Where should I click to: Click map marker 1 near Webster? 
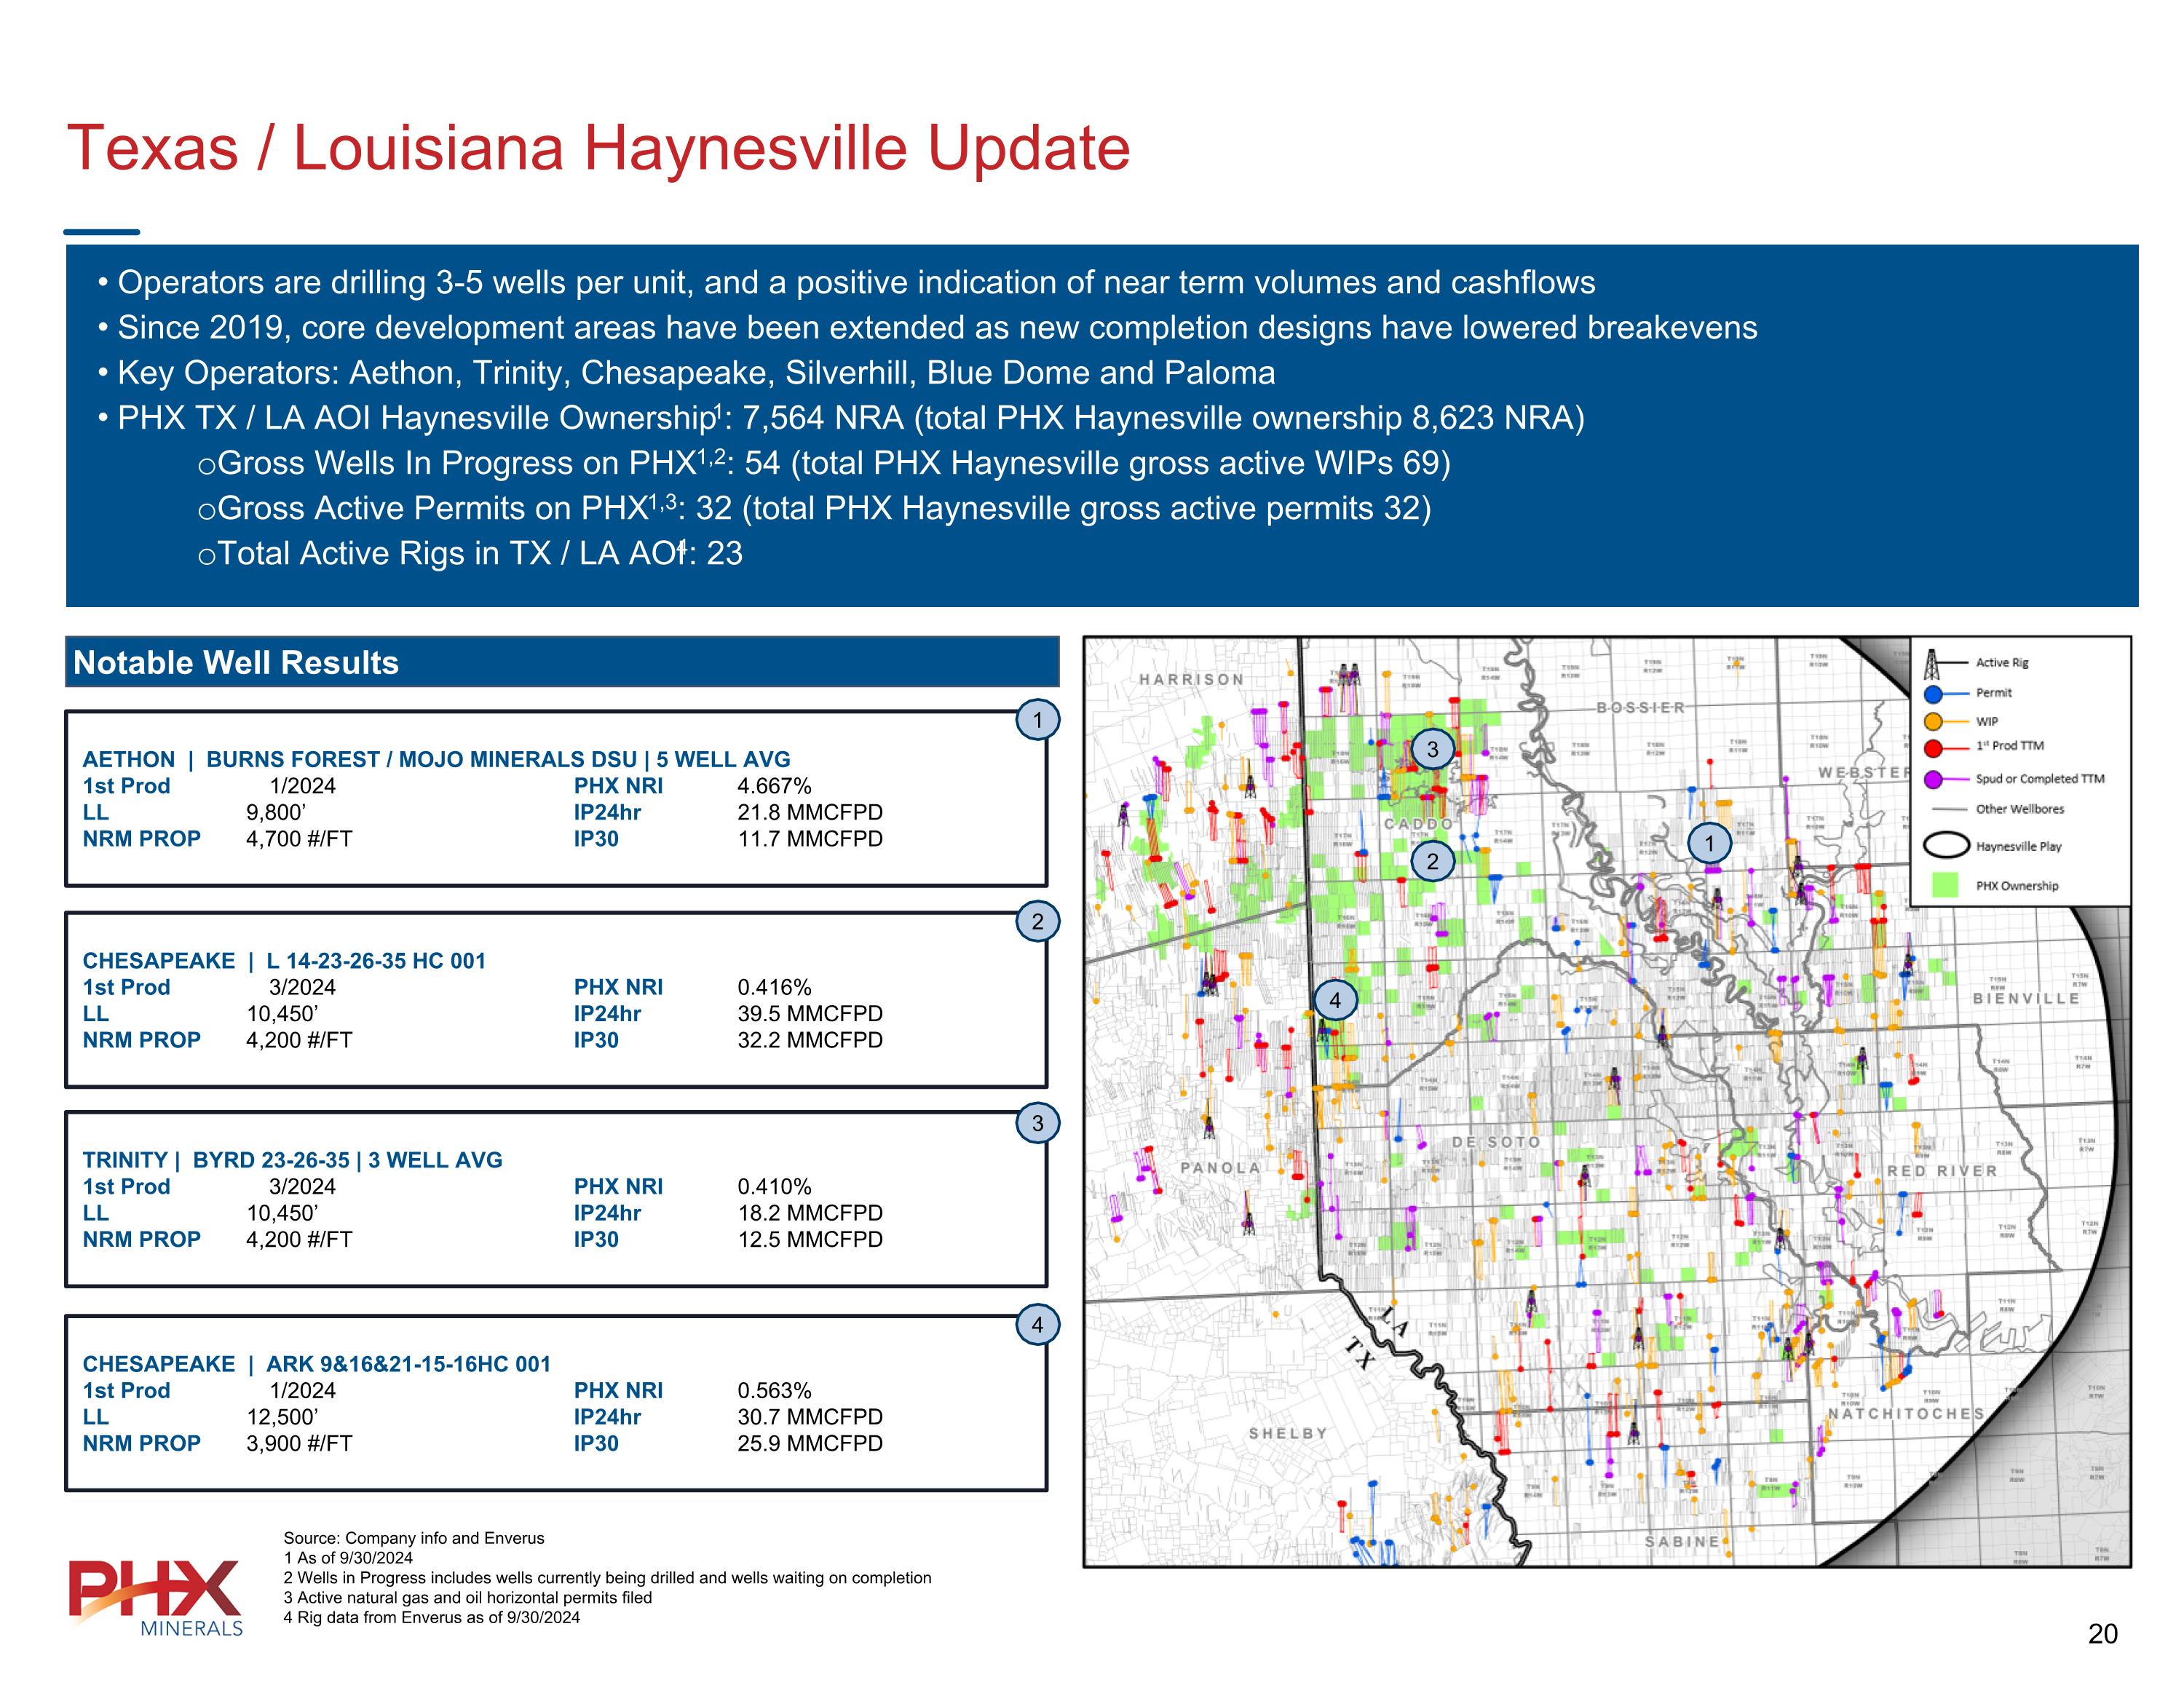[x=1709, y=843]
